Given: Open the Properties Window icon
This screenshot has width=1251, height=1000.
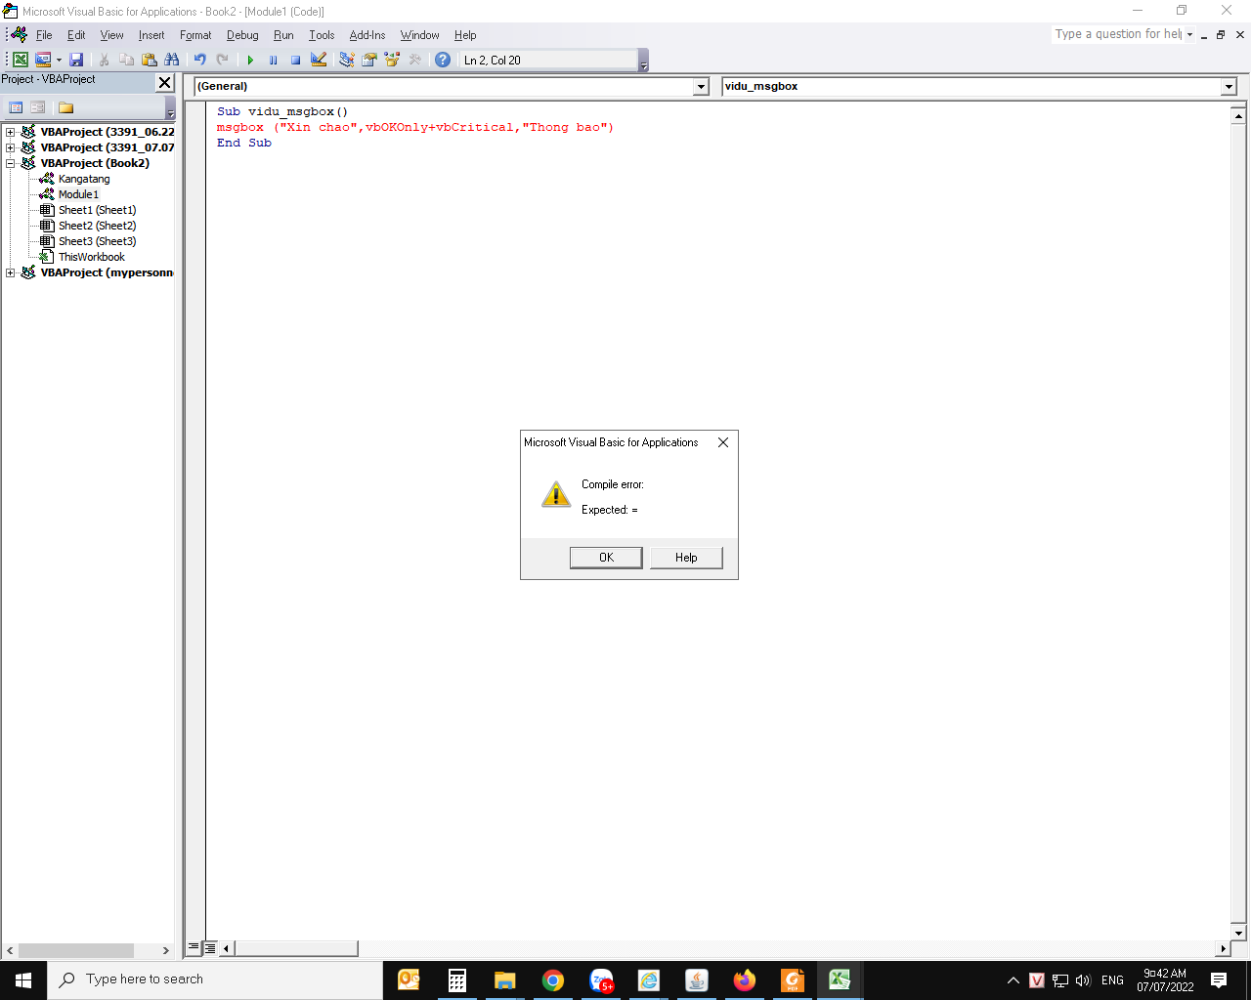Looking at the screenshot, I should point(369,60).
